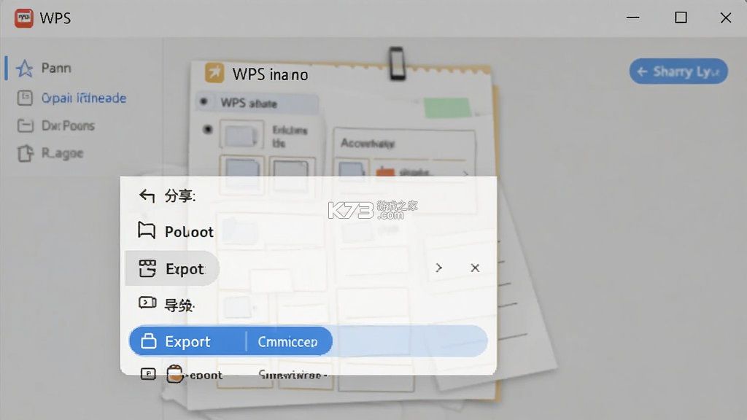Click the Acoovhaiy panel heading
The image size is (747, 420).
368,143
